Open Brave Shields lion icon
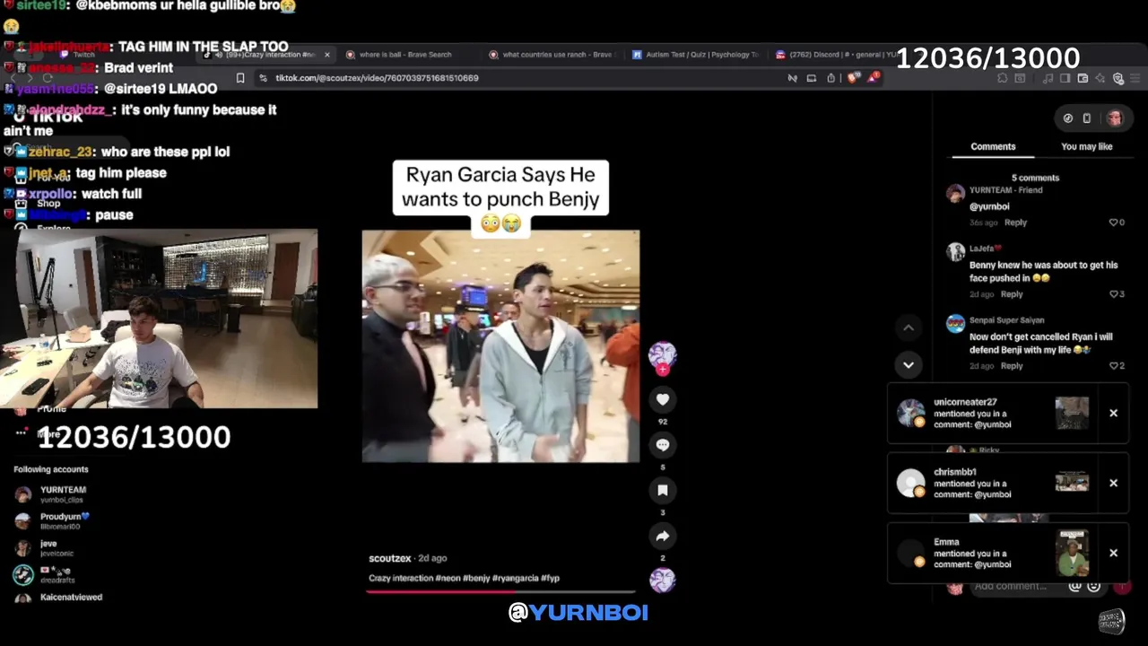The height and width of the screenshot is (646, 1148). coord(853,78)
